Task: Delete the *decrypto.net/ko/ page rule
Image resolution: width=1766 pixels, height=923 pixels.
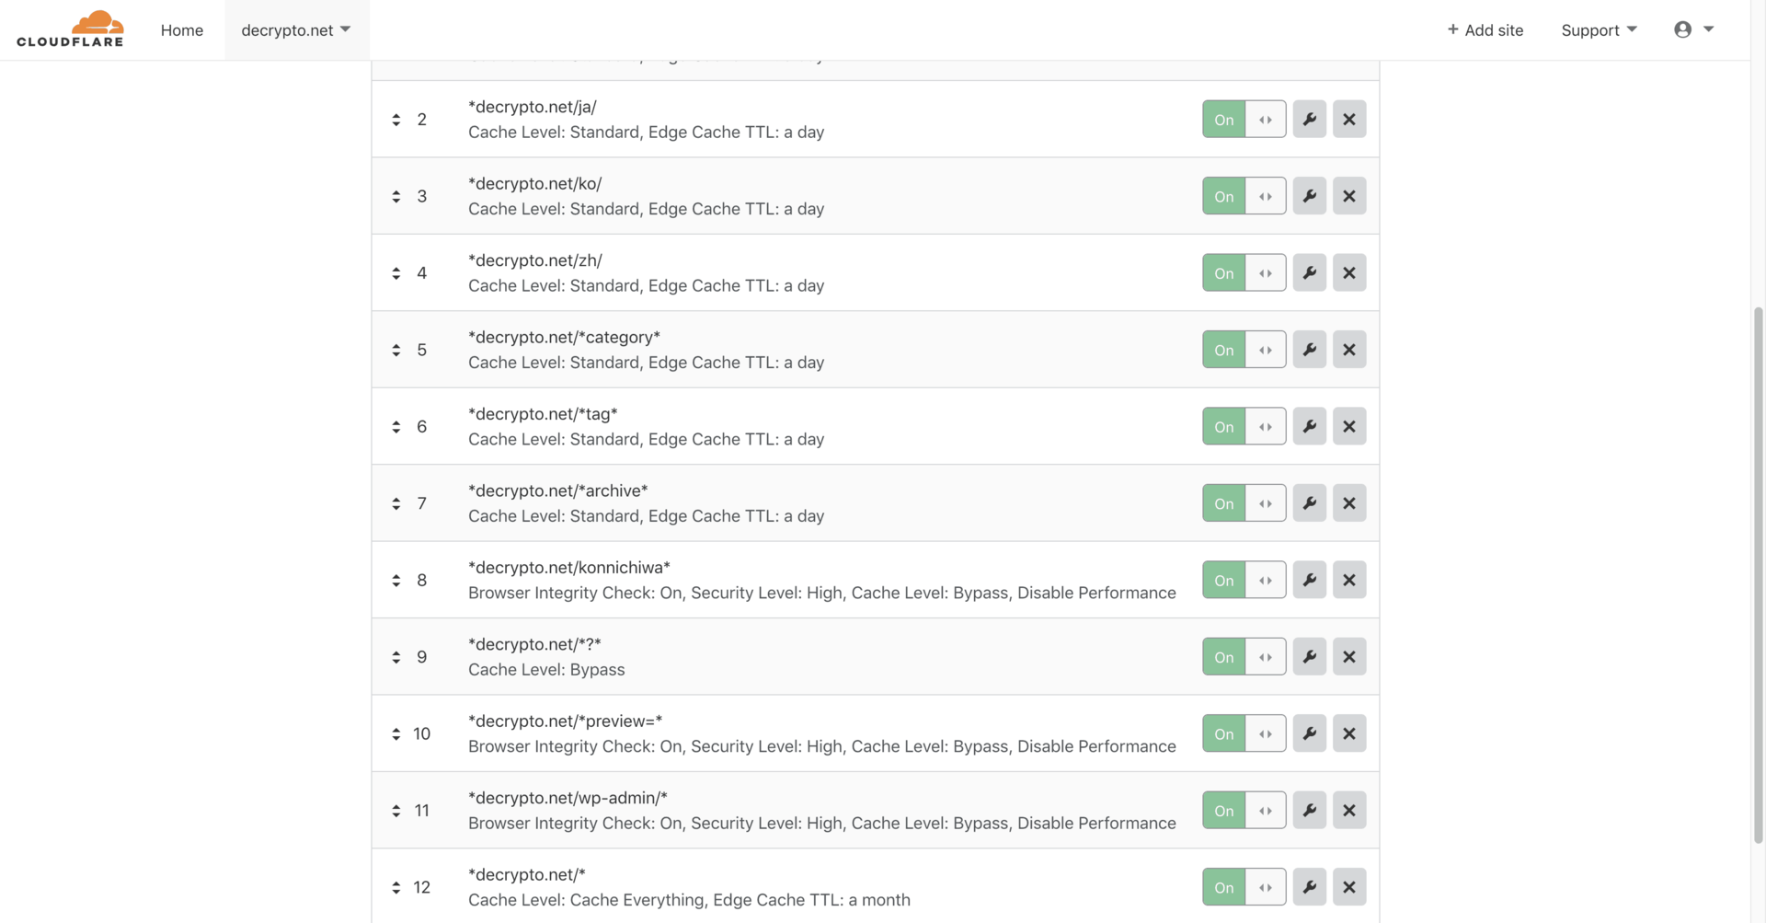Action: click(x=1349, y=196)
